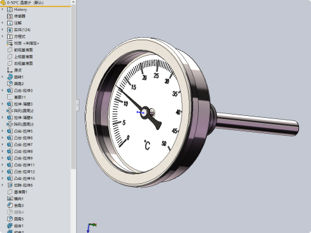The image size is (311, 233).
Task: Expand the 方程式 node
Action: point(3,36)
